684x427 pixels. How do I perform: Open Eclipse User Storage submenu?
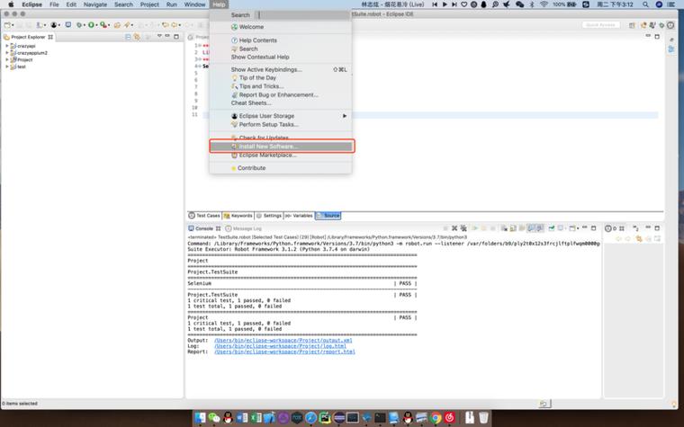pyautogui.click(x=265, y=116)
